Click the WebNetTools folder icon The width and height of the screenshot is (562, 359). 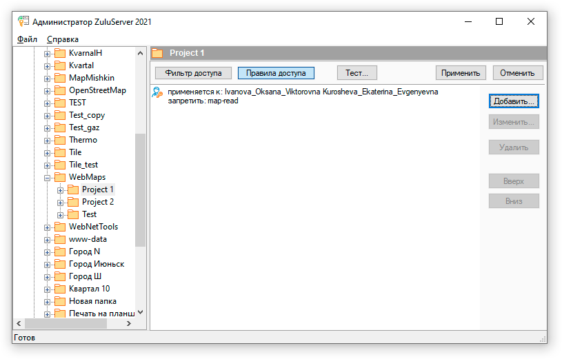(60, 227)
